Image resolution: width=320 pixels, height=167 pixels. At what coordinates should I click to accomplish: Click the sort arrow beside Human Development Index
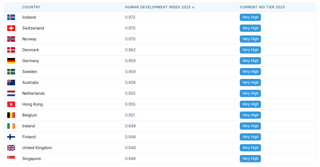(x=193, y=7)
